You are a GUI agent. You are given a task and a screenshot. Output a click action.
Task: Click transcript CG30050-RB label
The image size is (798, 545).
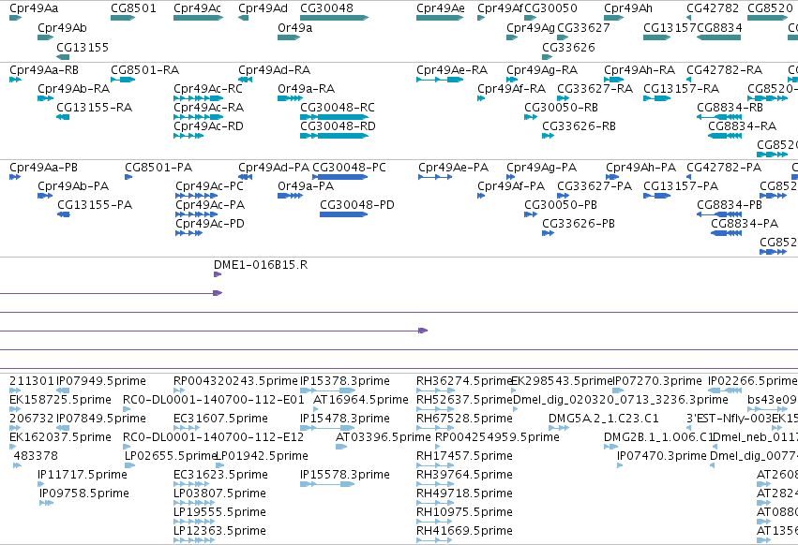[x=562, y=108]
